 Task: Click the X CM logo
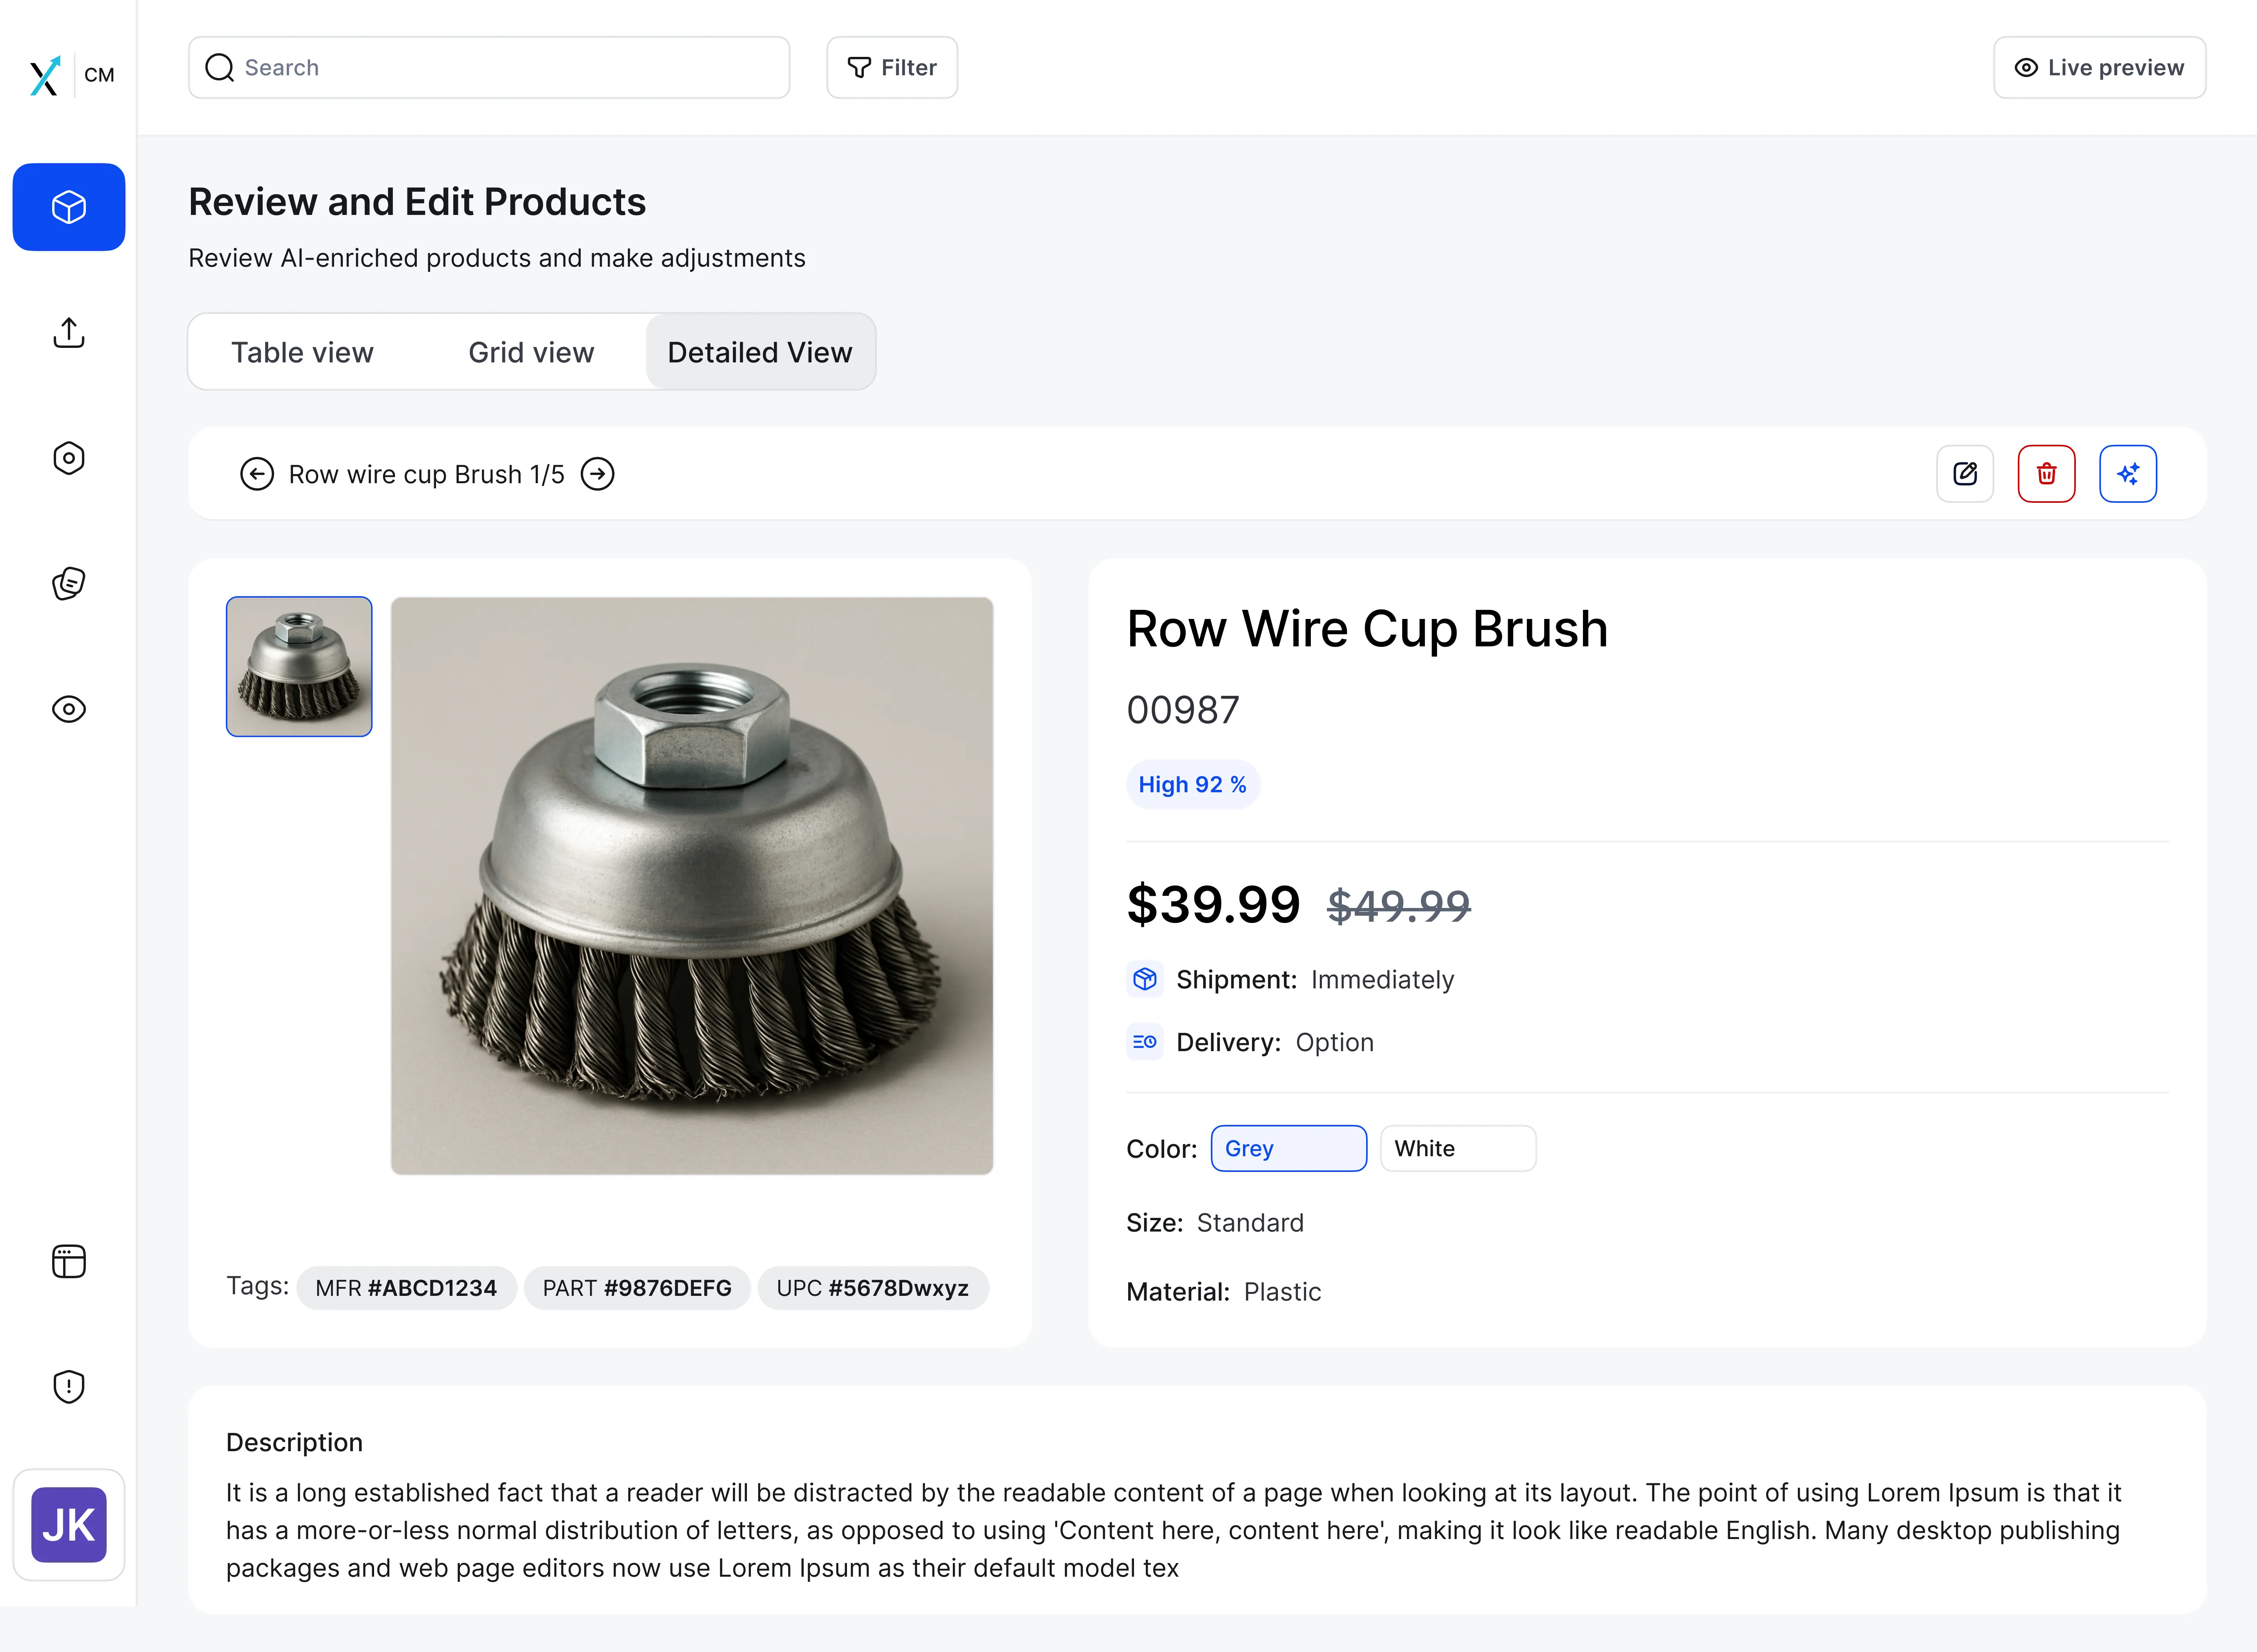pos(72,75)
